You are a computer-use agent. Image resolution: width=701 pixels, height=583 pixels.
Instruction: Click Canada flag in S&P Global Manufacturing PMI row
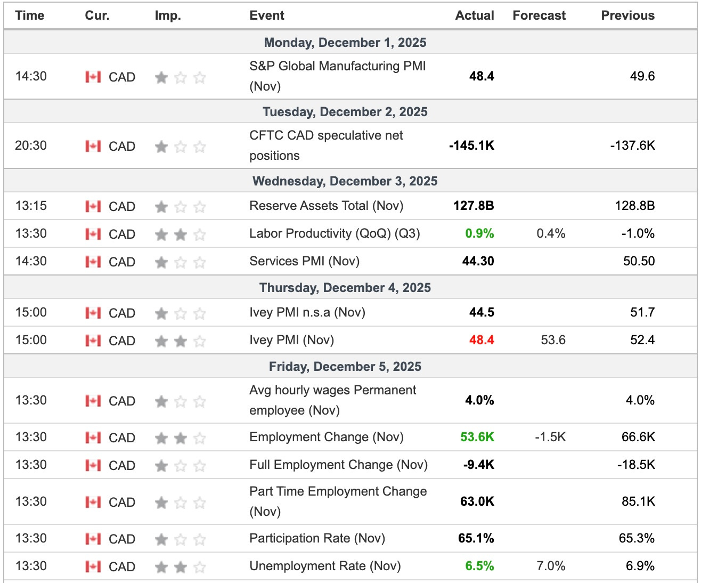click(93, 77)
